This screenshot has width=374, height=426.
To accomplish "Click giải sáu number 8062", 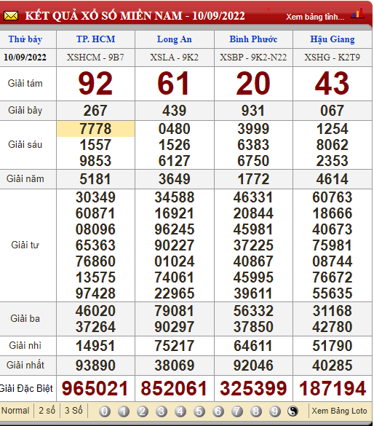I will tap(333, 145).
